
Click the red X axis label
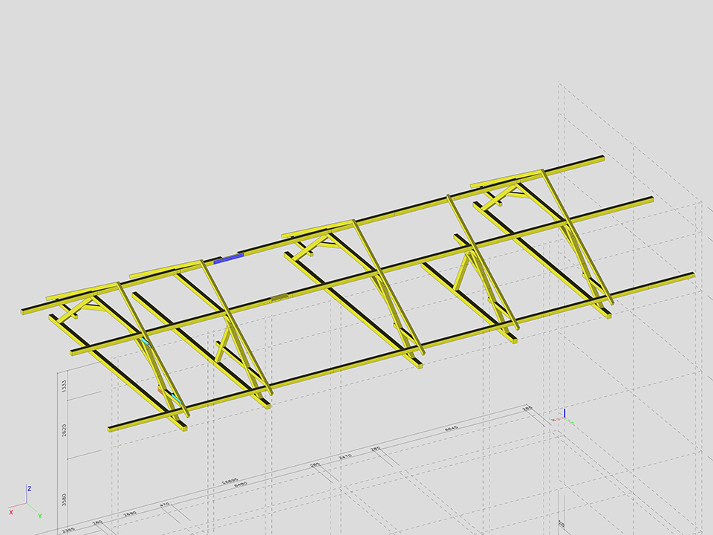(x=11, y=512)
